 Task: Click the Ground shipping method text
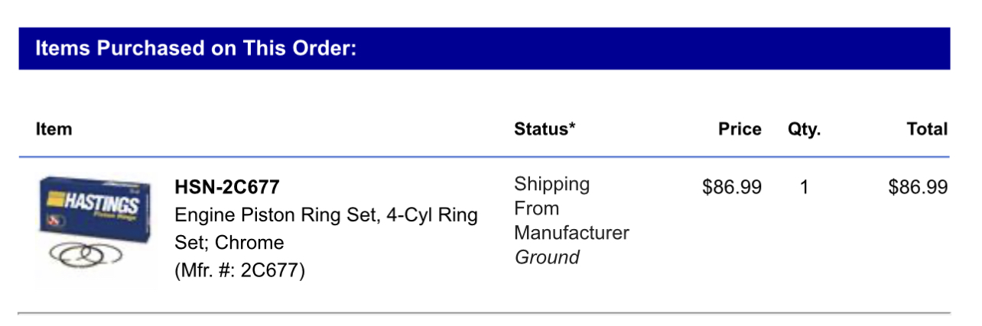click(547, 257)
